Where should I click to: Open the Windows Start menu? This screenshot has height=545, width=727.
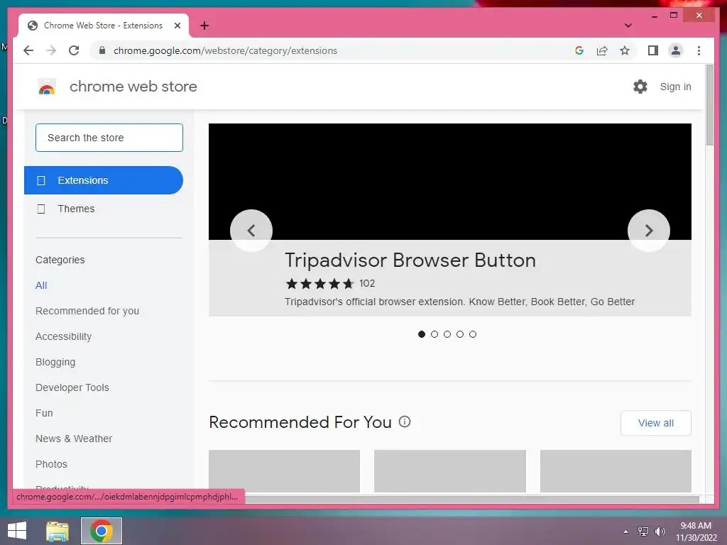click(17, 531)
